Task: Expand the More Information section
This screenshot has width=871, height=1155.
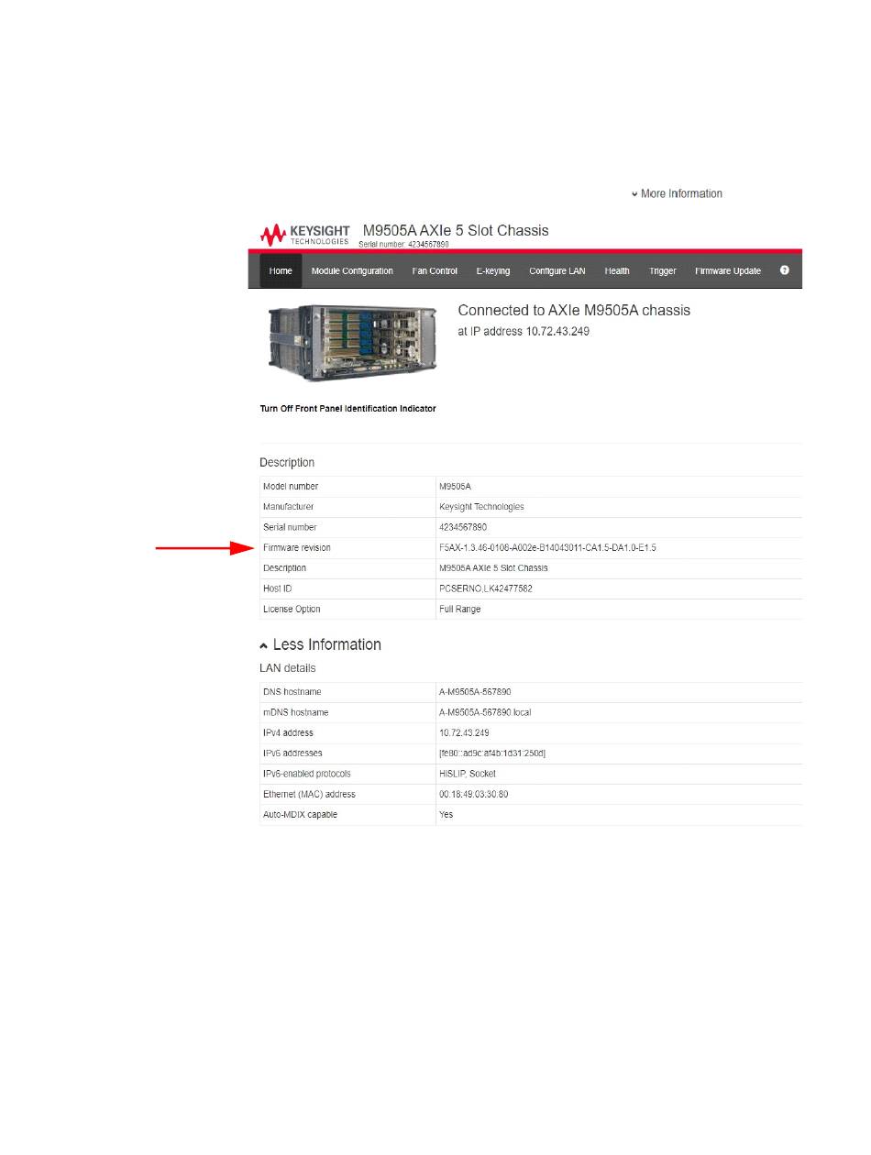Action: coord(677,193)
